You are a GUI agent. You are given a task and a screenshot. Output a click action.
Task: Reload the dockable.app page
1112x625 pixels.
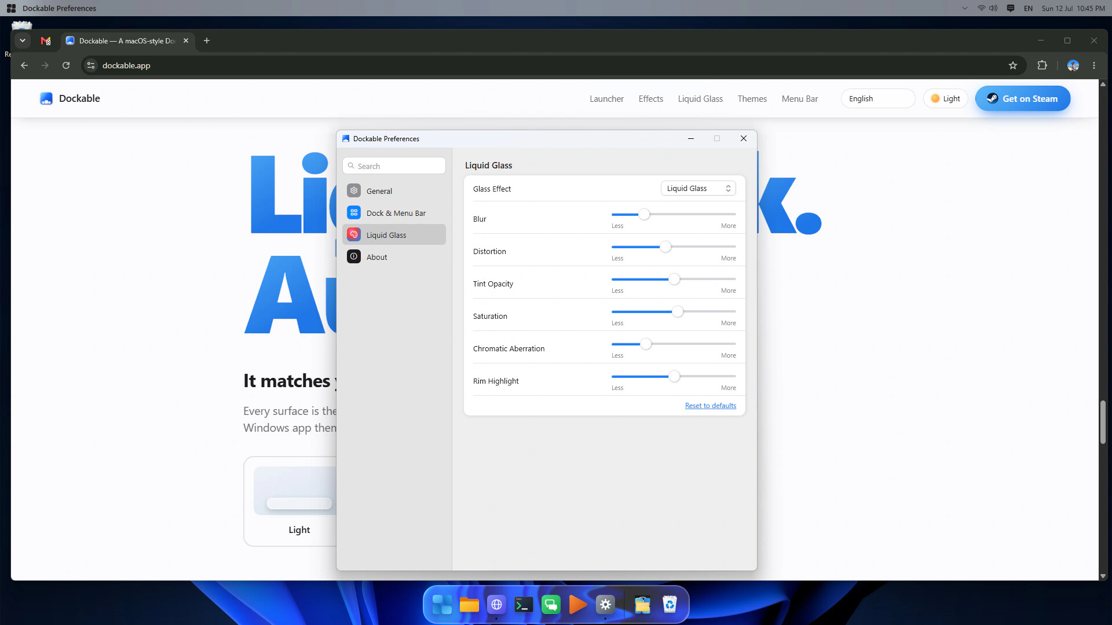click(66, 65)
